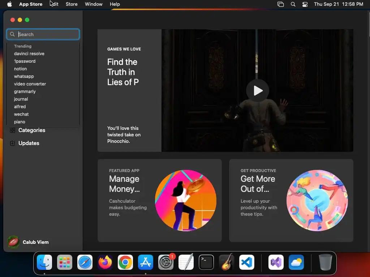Click the Updates download icon

pos(12,143)
